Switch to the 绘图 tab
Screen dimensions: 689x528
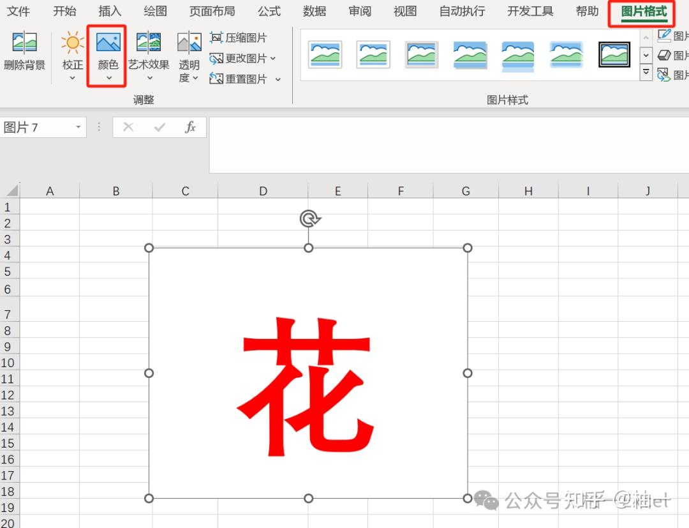pyautogui.click(x=155, y=11)
